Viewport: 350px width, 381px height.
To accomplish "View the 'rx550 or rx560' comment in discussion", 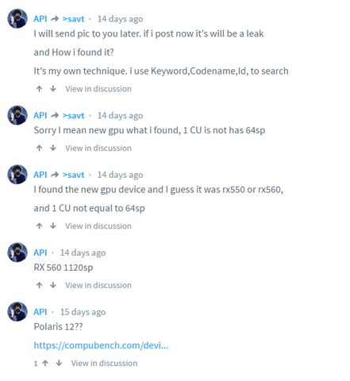I will (x=98, y=226).
